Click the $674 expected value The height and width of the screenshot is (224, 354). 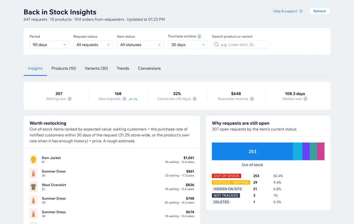(x=190, y=212)
